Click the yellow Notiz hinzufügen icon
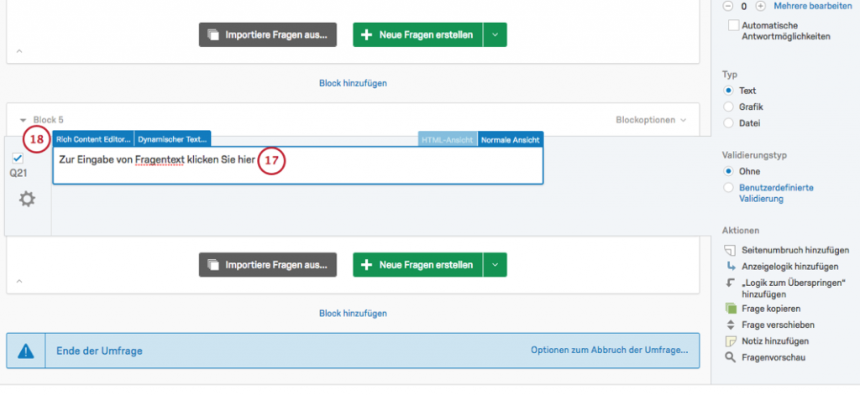Screen dimensions: 860x395 pyautogui.click(x=730, y=341)
